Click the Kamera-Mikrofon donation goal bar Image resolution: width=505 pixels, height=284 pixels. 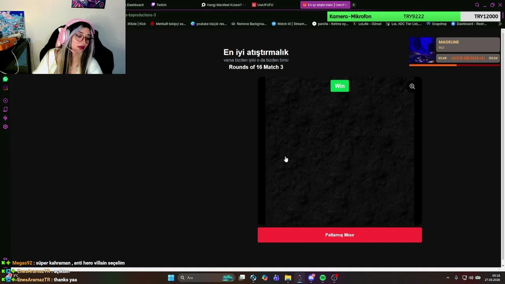pos(414,17)
